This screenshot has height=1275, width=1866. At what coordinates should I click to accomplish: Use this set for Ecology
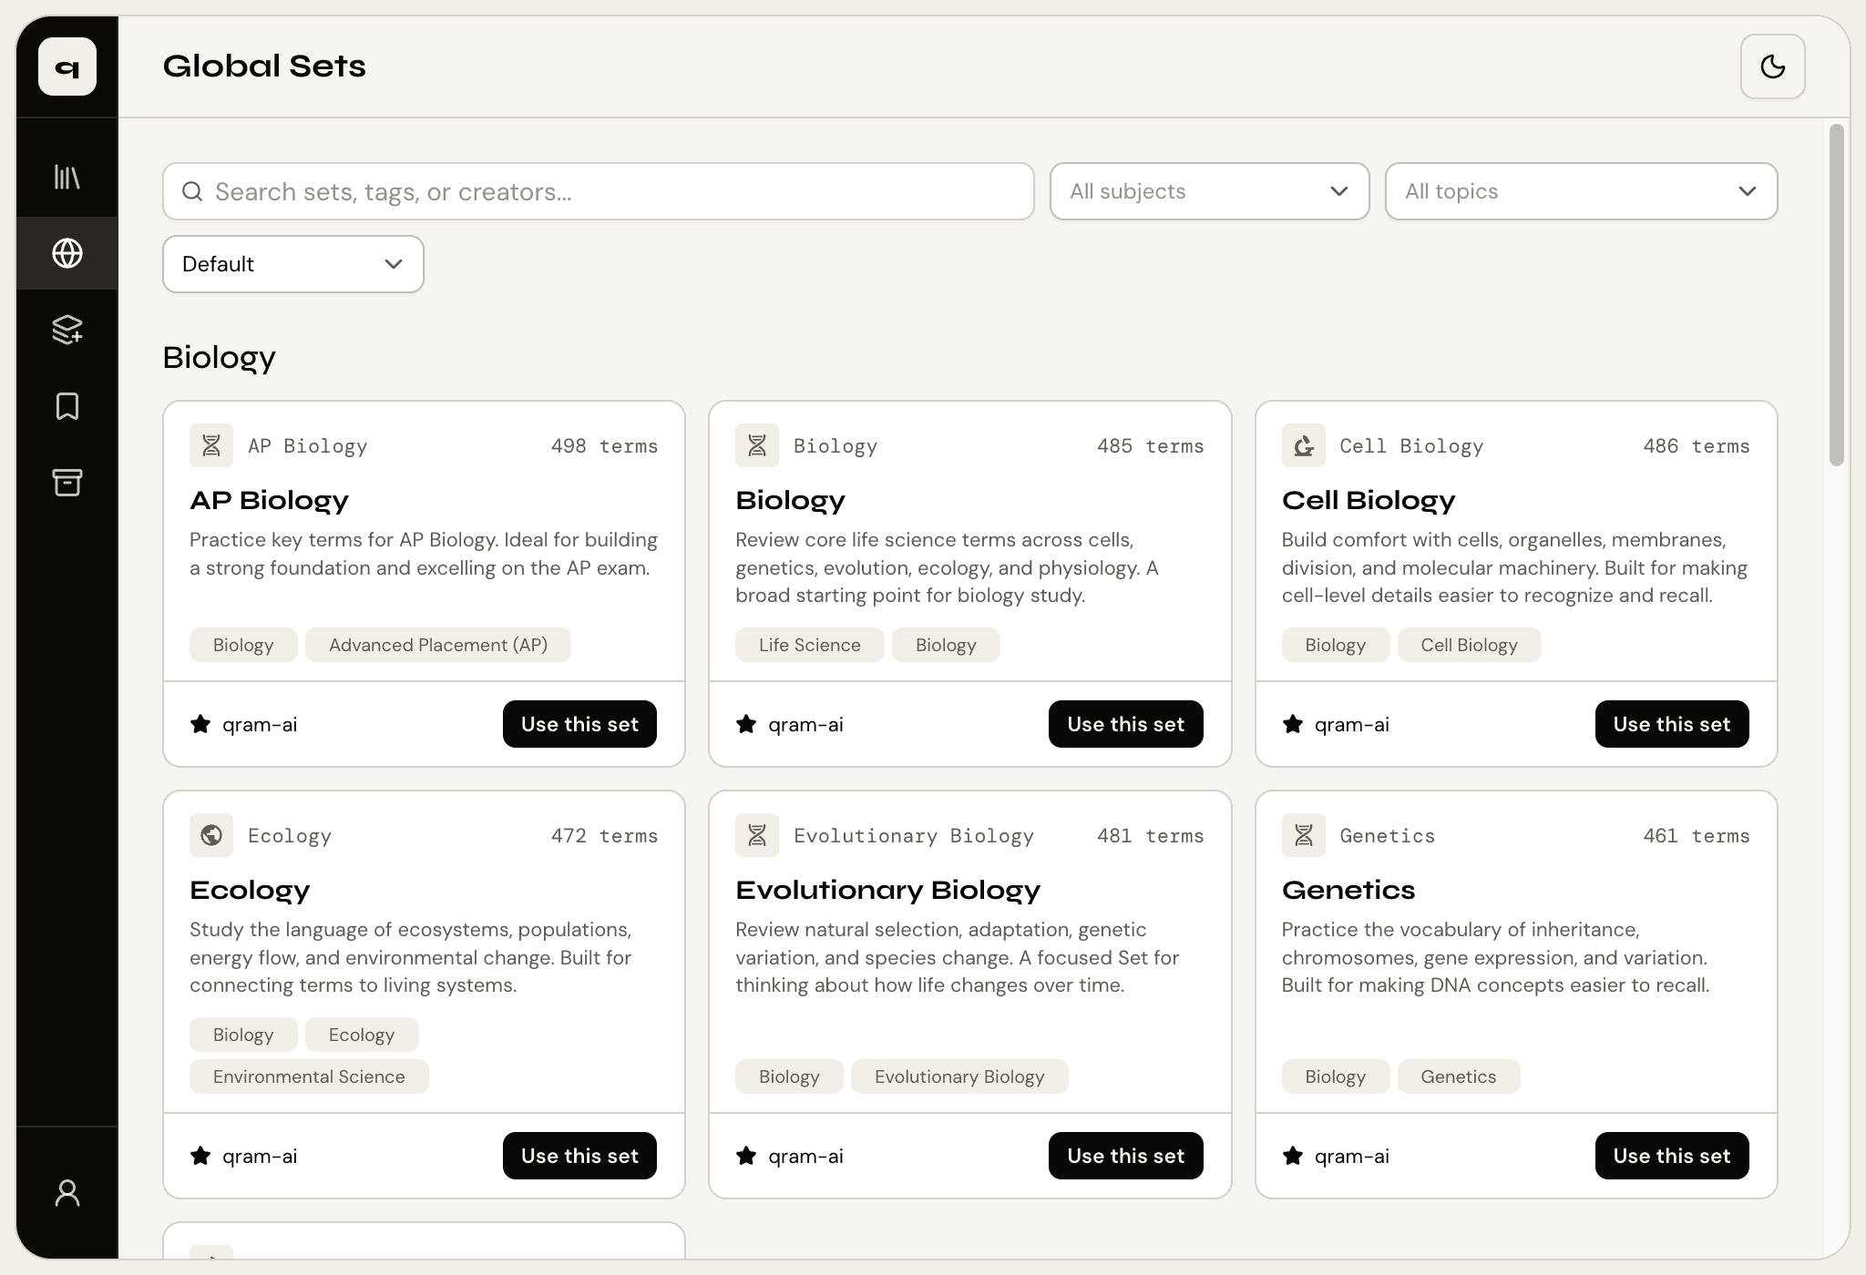pyautogui.click(x=579, y=1156)
